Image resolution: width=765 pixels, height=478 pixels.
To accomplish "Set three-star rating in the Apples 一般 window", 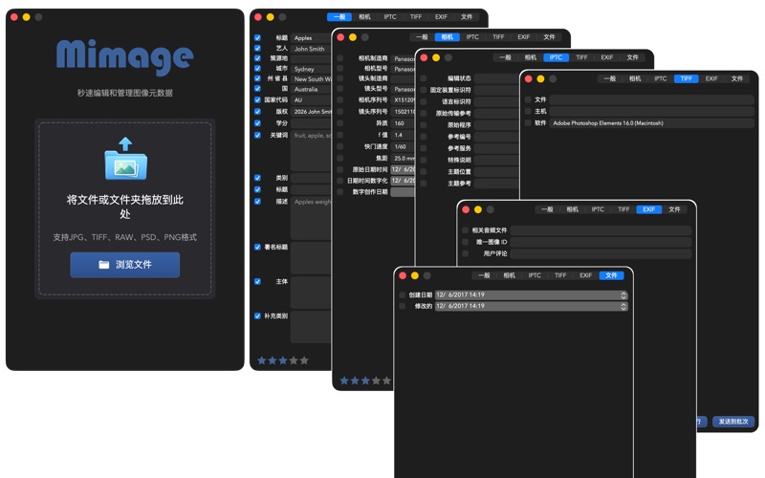I will point(283,360).
